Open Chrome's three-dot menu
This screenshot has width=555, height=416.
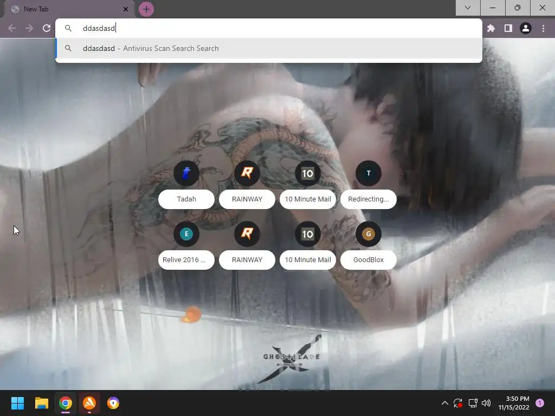(x=543, y=28)
